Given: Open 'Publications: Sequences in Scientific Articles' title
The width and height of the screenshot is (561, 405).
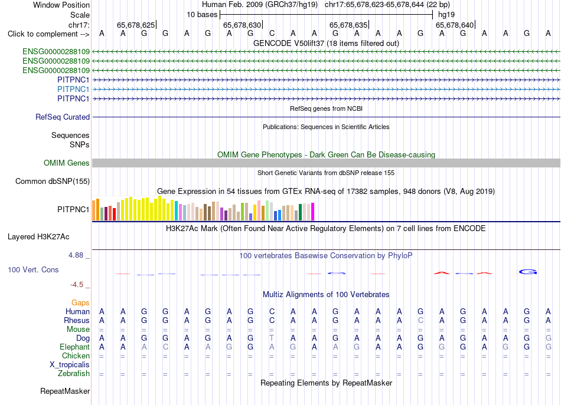Looking at the screenshot, I should tap(326, 127).
